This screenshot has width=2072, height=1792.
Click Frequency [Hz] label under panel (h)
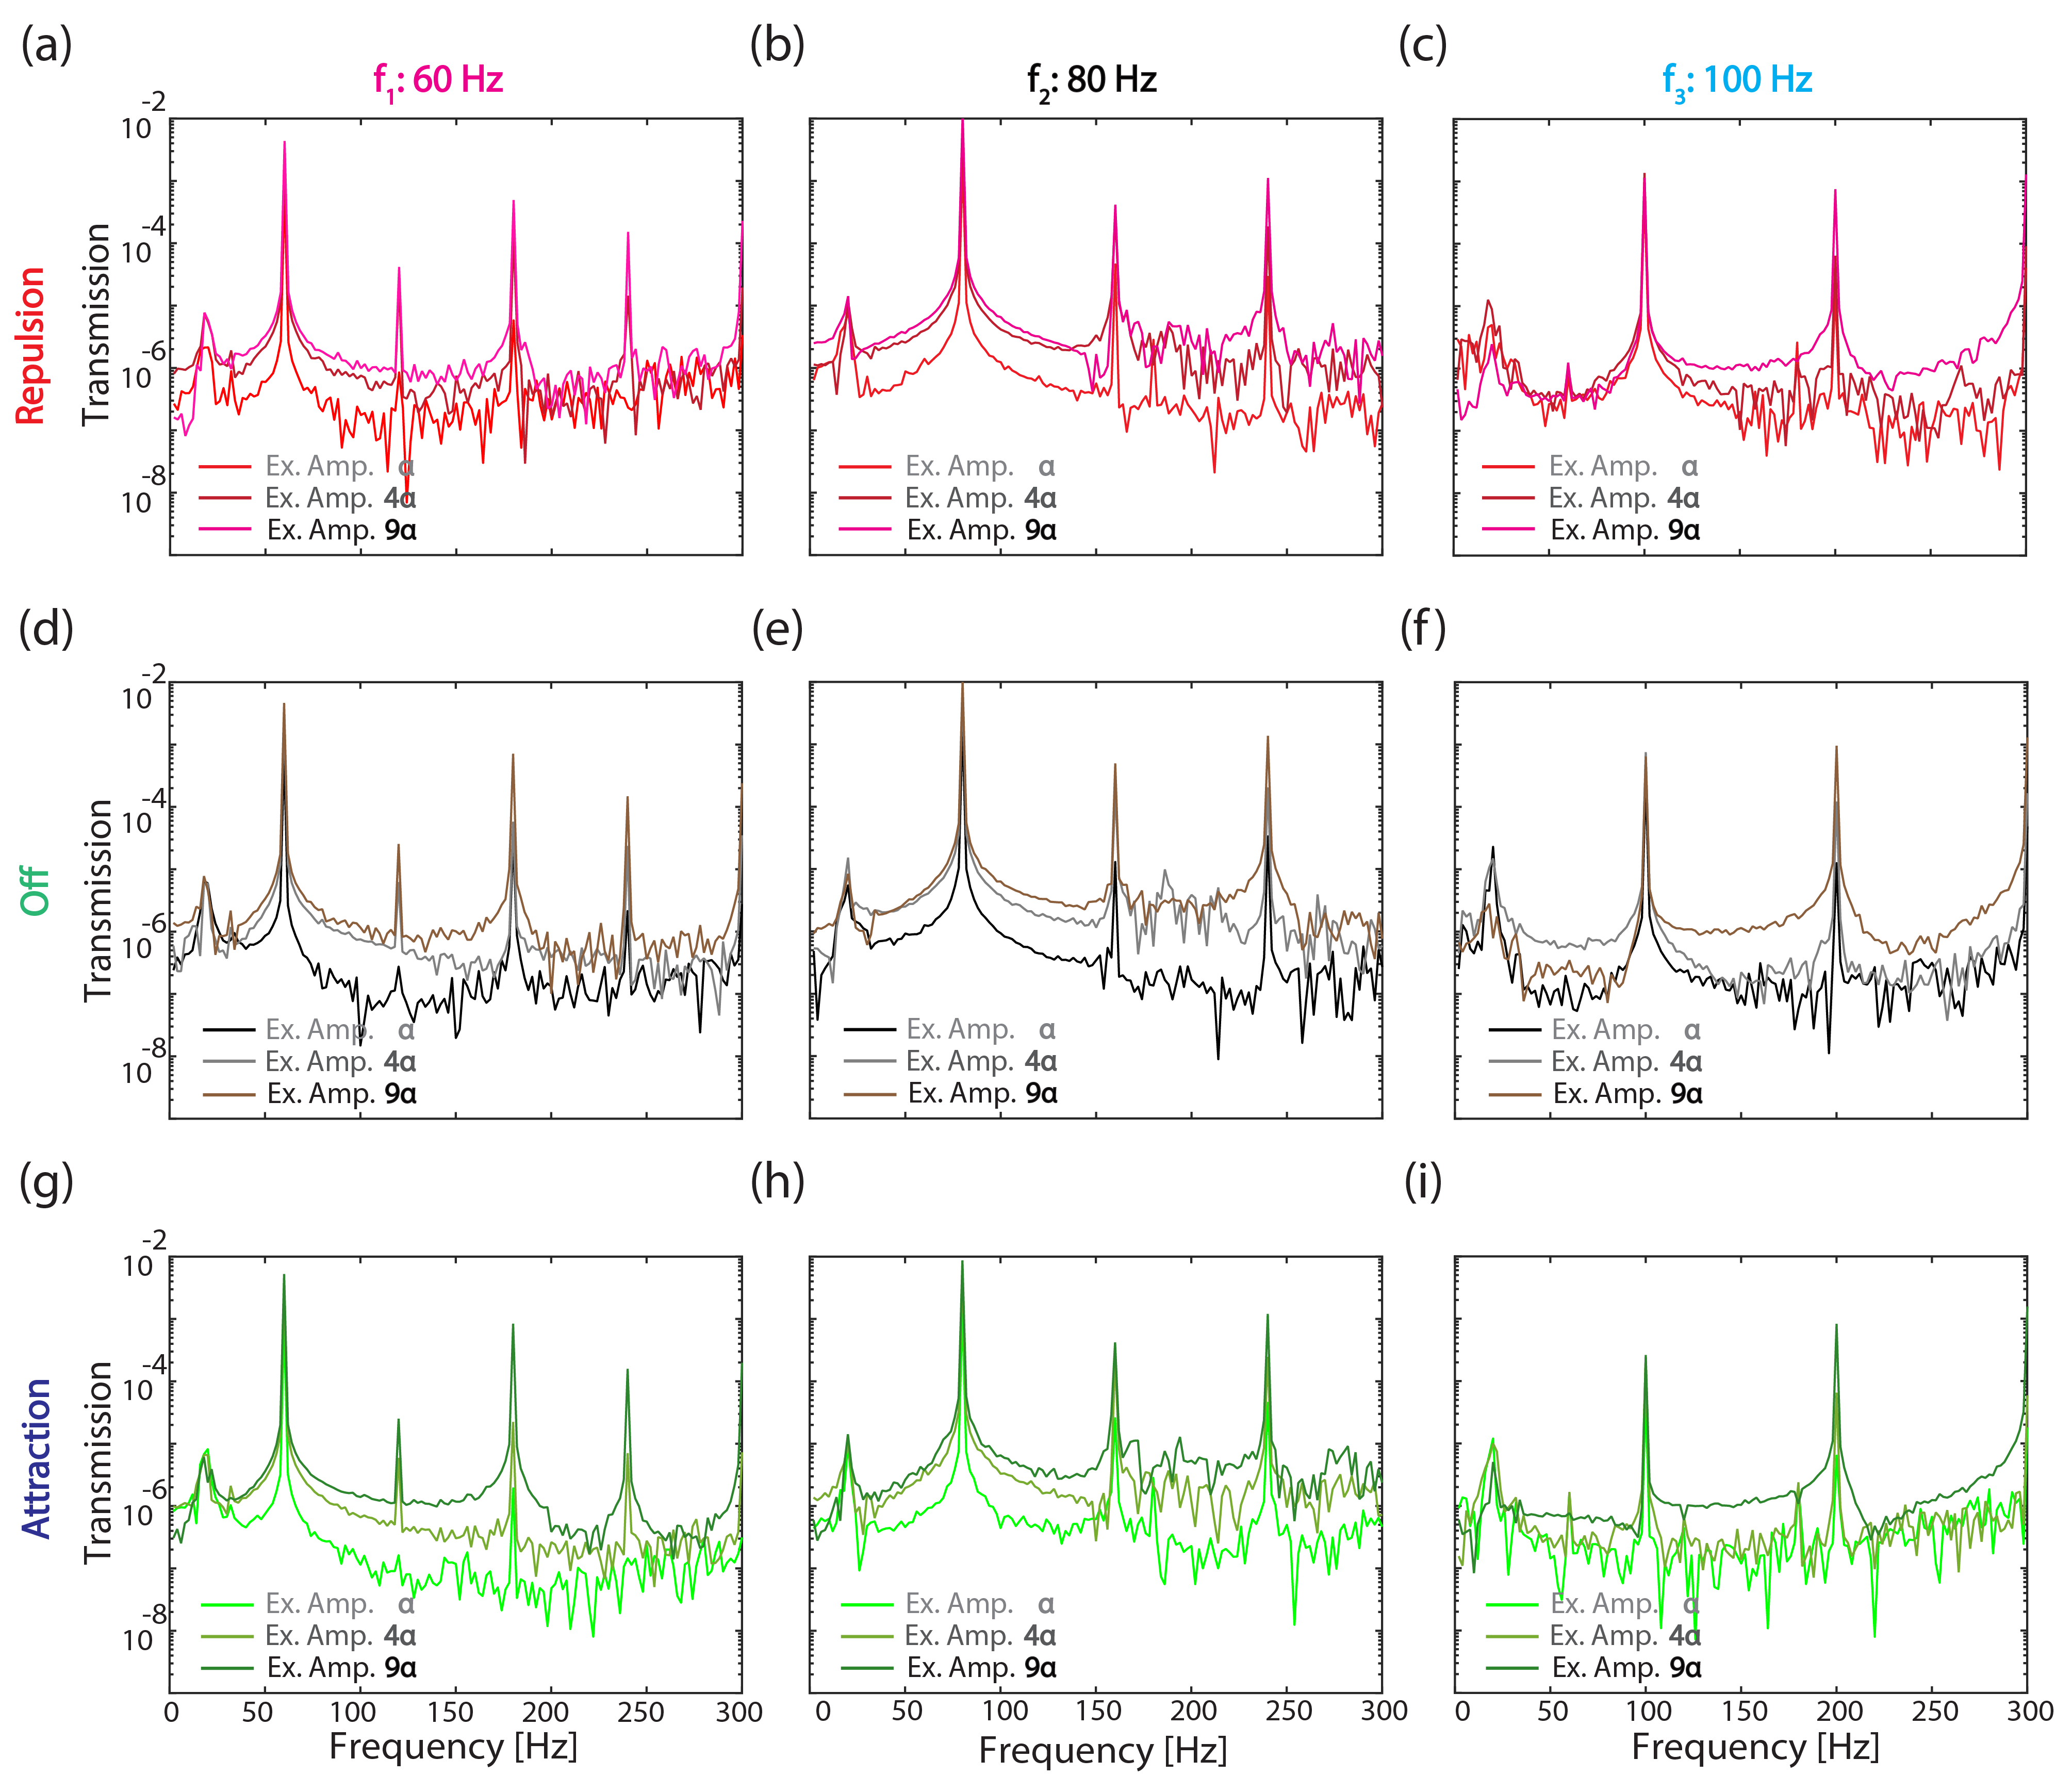1102,1750
